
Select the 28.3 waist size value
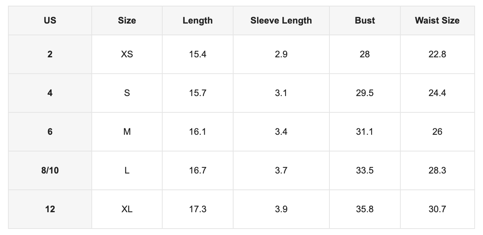437,170
